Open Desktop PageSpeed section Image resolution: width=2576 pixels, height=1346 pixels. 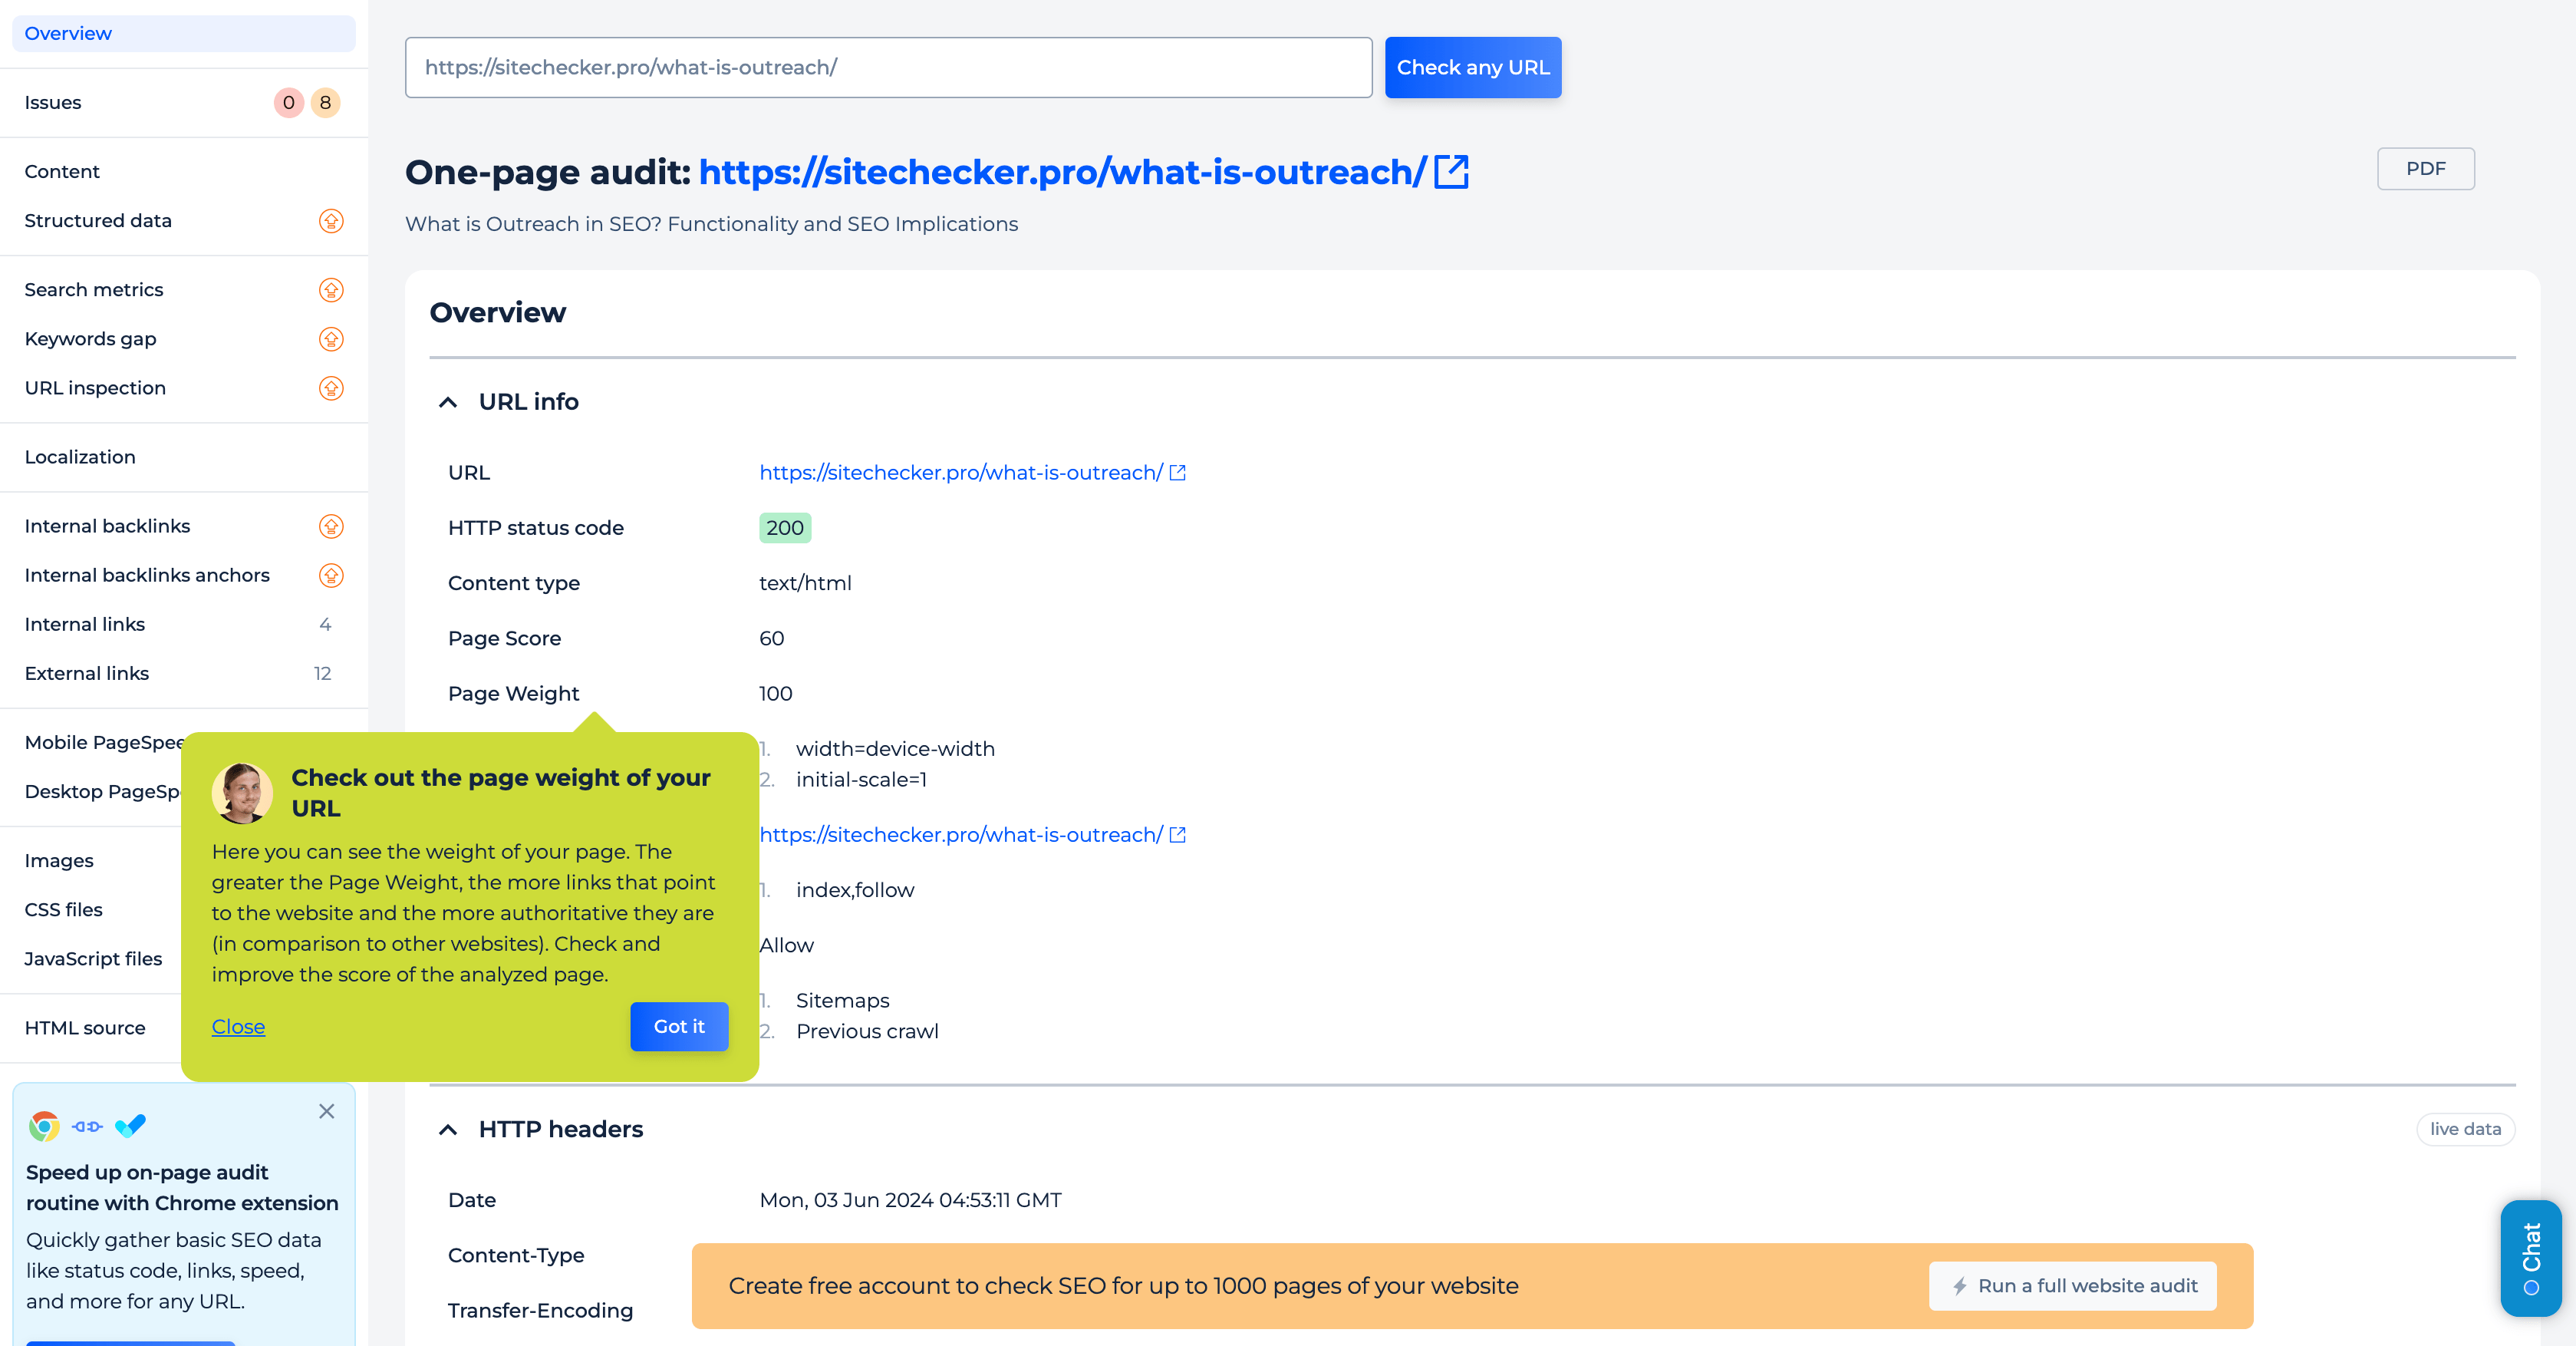tap(102, 791)
